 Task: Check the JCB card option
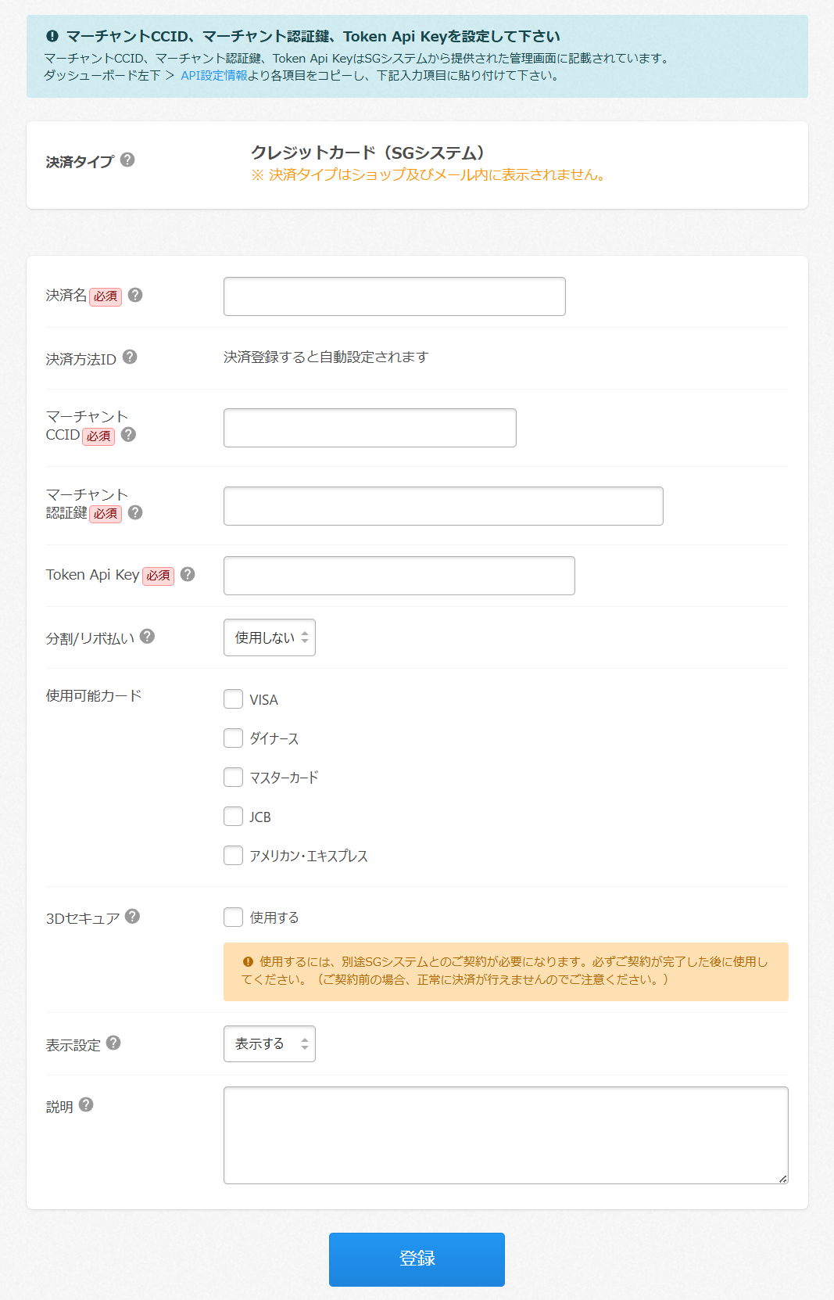click(x=233, y=817)
